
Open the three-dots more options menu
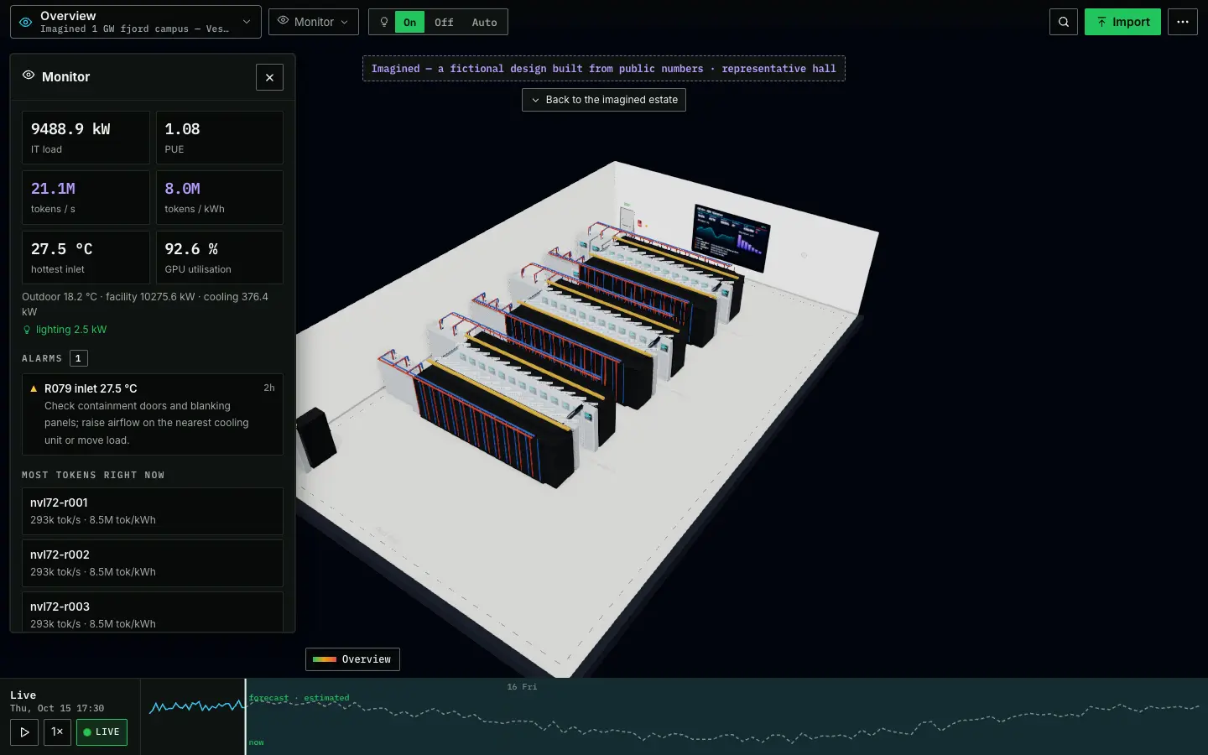pos(1183,22)
